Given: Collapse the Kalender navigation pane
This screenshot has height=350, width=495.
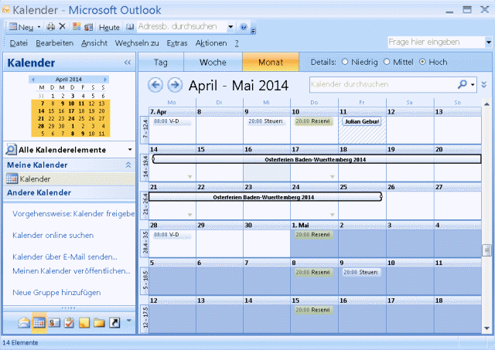Looking at the screenshot, I should [x=128, y=63].
